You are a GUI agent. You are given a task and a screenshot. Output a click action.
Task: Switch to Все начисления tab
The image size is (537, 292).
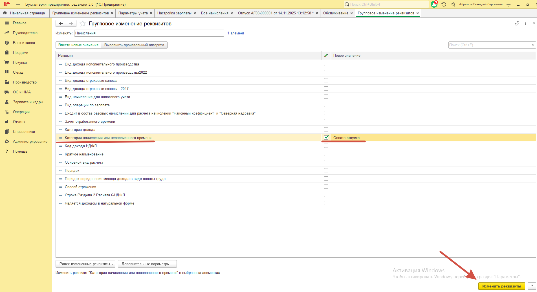[x=214, y=13]
